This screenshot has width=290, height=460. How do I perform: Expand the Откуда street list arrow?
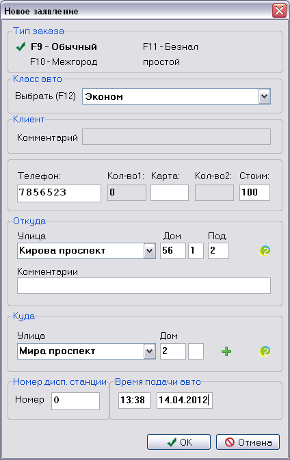(x=149, y=251)
